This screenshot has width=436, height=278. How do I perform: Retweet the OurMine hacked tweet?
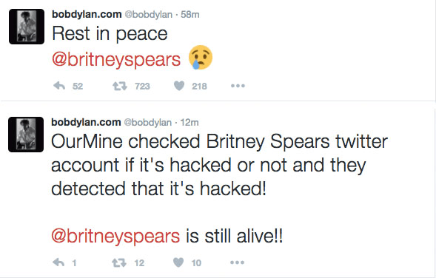coord(119,262)
